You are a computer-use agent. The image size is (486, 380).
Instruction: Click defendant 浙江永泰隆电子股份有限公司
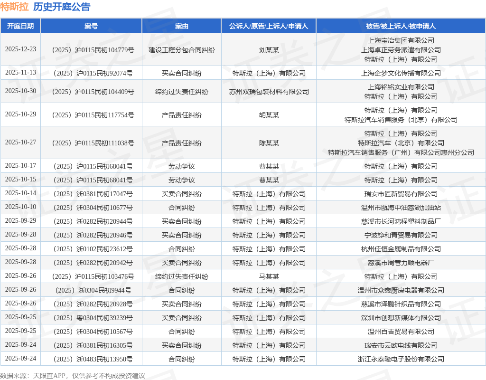click(401, 359)
